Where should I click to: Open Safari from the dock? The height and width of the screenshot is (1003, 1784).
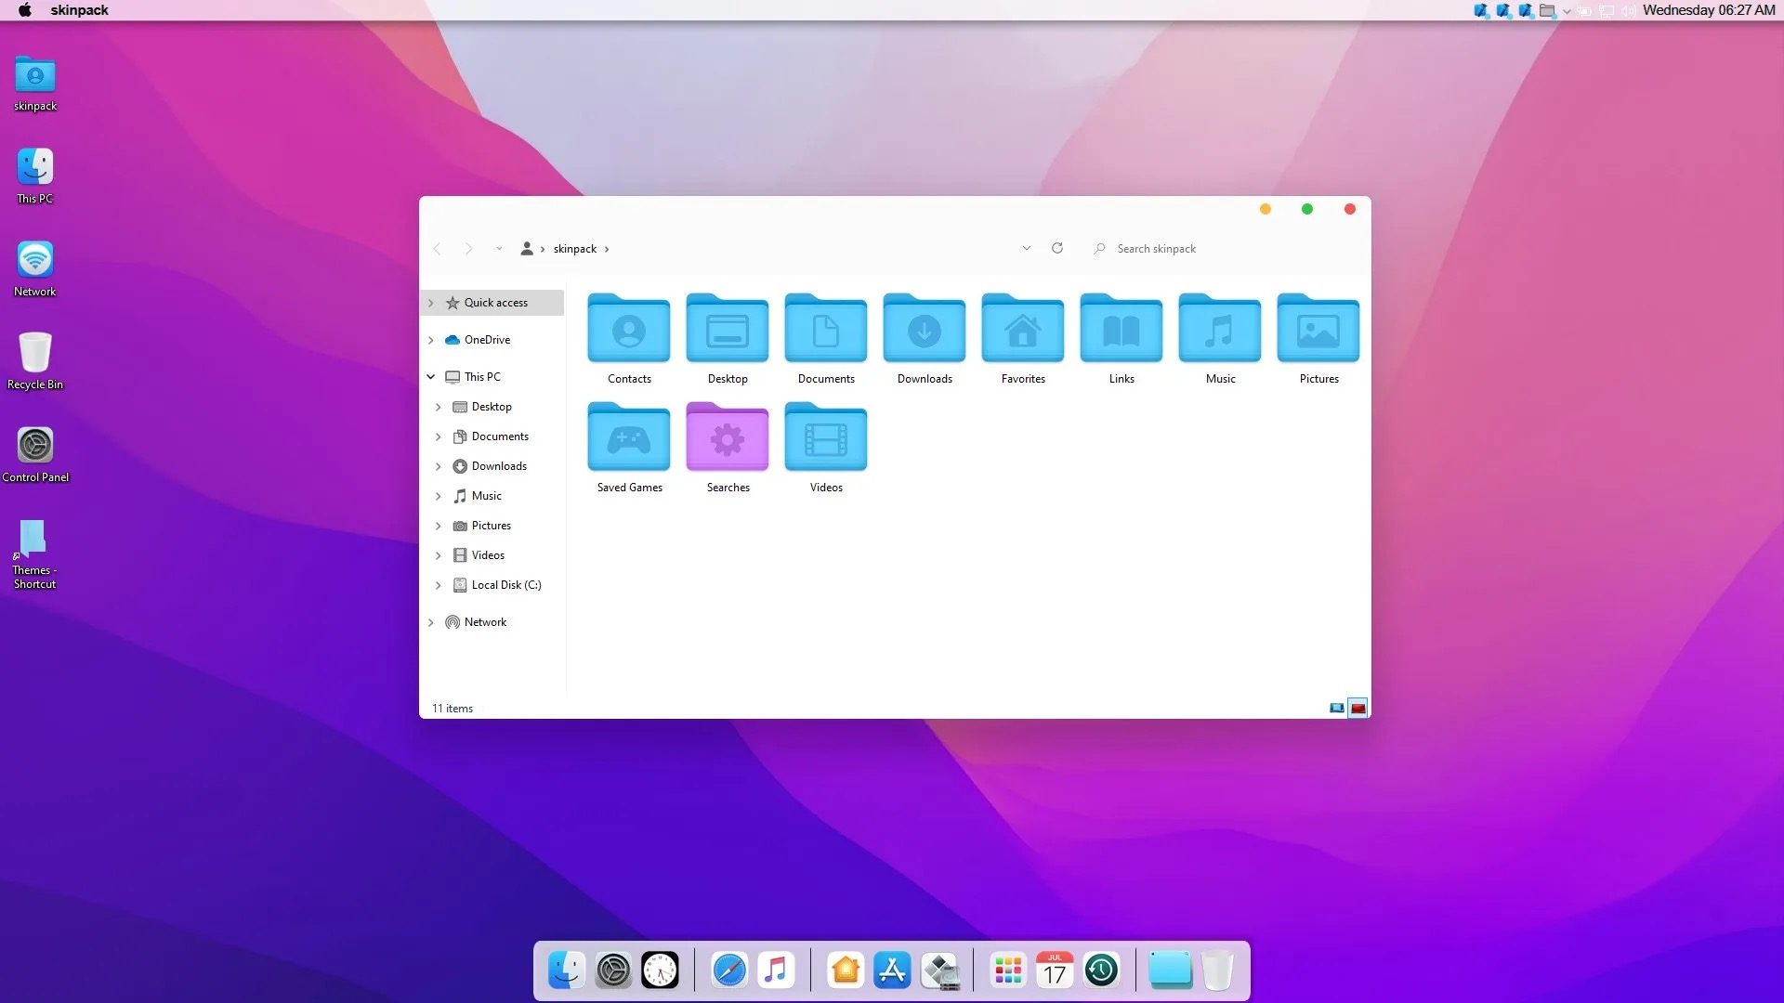728,970
